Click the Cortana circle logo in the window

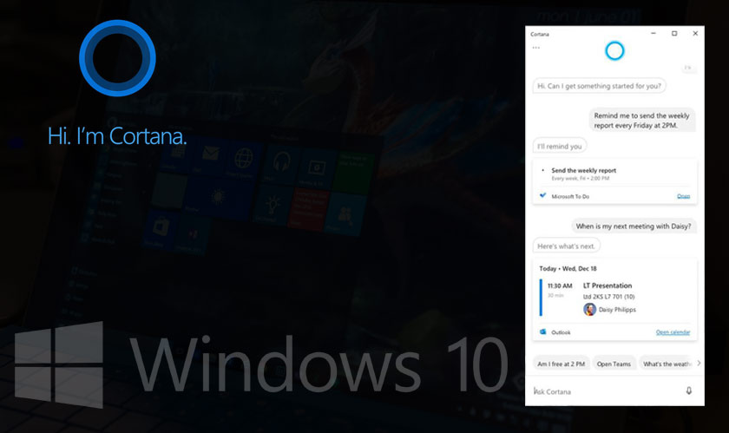(x=614, y=50)
